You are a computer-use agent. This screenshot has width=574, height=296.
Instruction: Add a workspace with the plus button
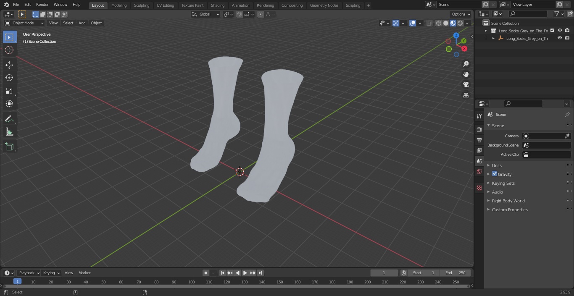point(368,5)
